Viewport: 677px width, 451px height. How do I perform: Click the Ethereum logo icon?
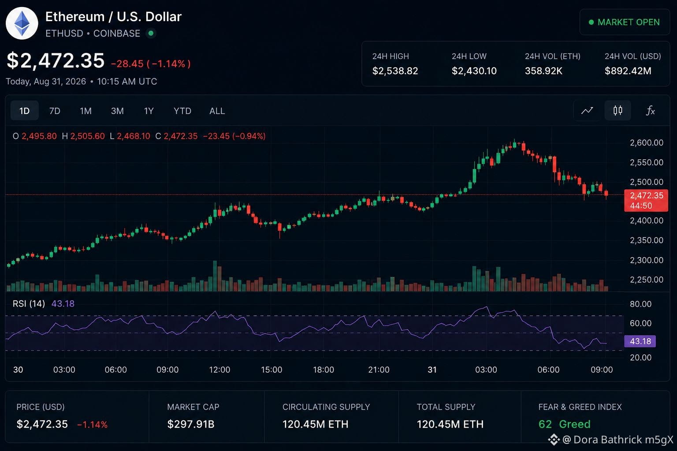[x=22, y=23]
